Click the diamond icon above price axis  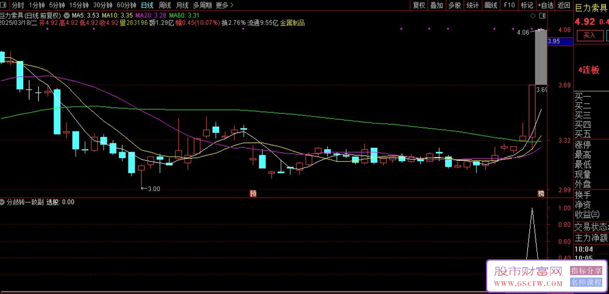click(x=532, y=16)
